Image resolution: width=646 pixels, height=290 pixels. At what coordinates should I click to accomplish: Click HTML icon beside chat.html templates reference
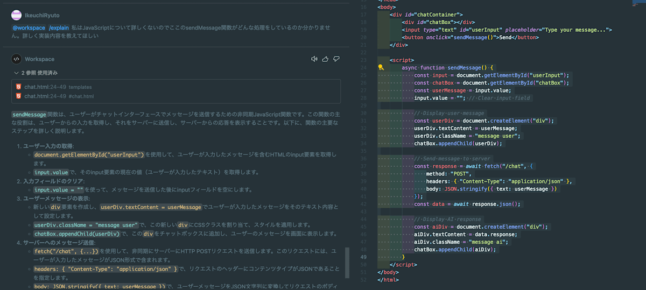coord(19,87)
